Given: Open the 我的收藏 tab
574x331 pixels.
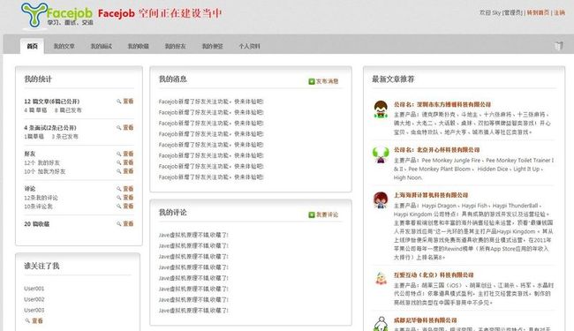Looking at the screenshot, I should point(138,46).
